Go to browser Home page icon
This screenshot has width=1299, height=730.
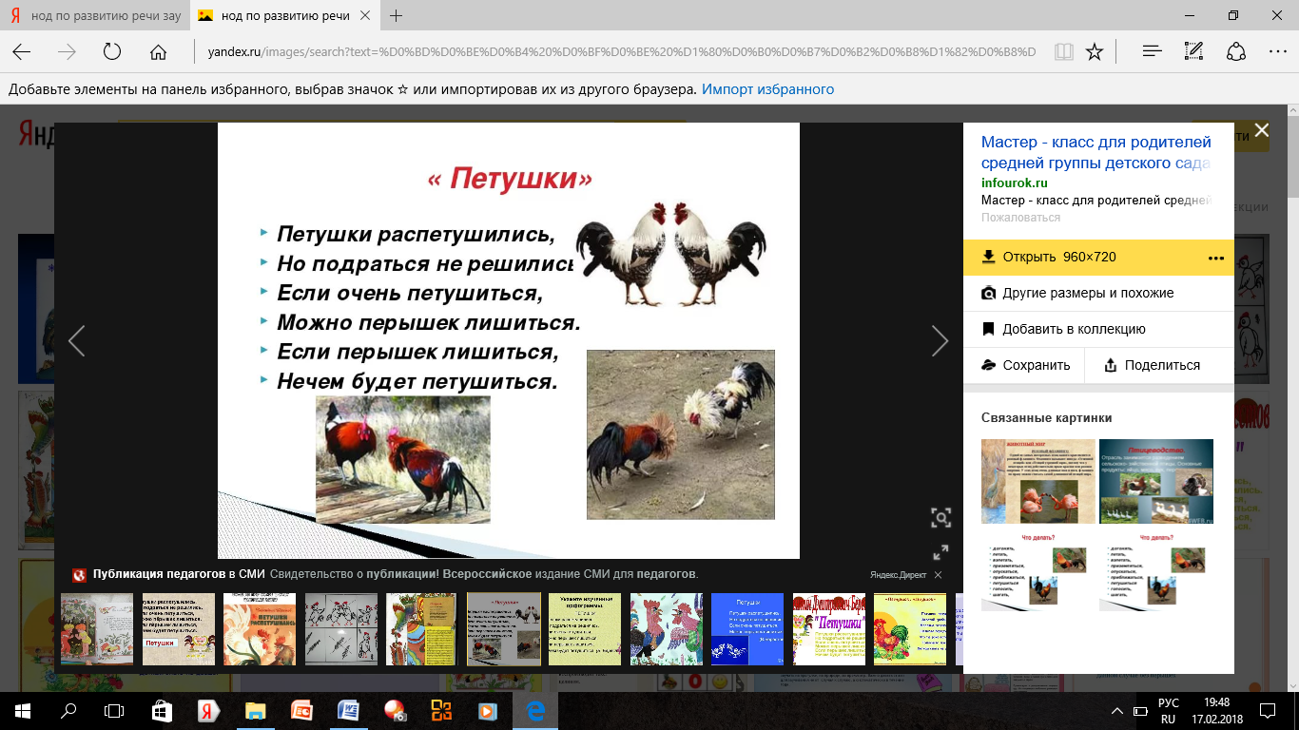(159, 52)
